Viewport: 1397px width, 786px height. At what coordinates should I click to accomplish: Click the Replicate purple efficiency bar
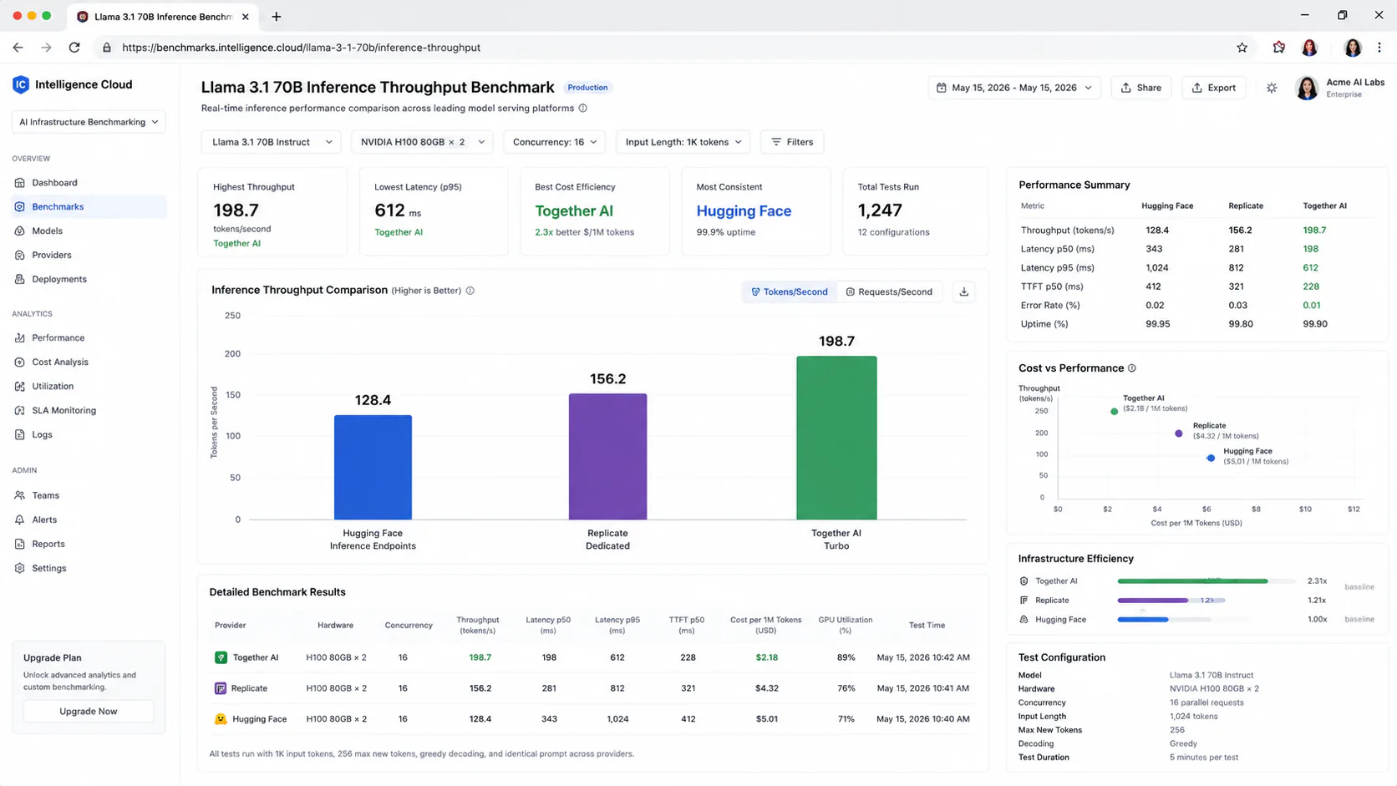1152,601
